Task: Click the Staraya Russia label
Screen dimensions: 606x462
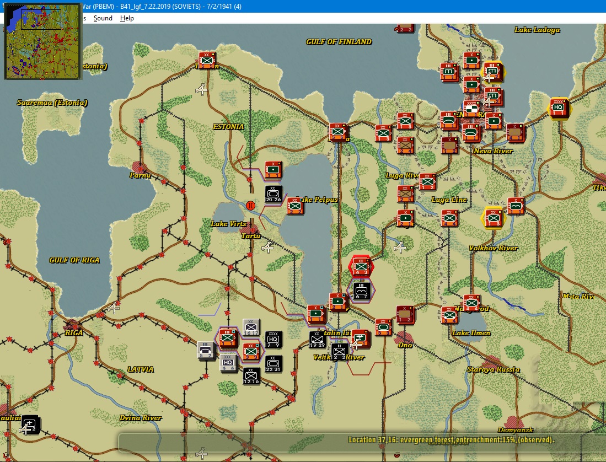Action: (493, 369)
